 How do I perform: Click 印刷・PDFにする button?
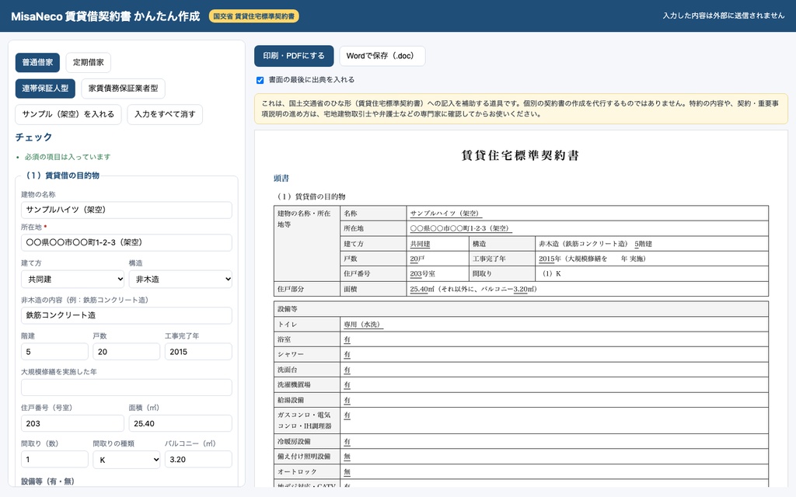pyautogui.click(x=294, y=56)
